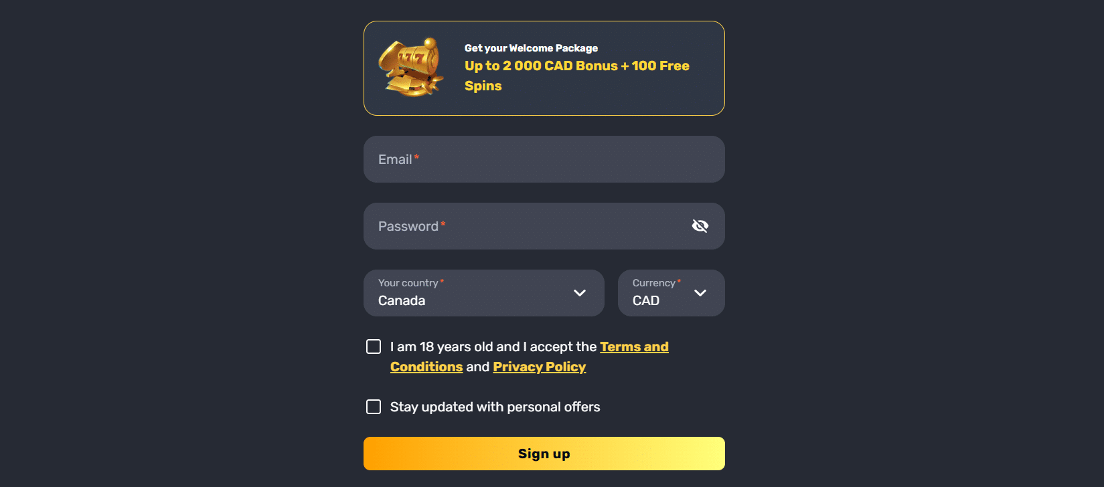Image resolution: width=1104 pixels, height=487 pixels.
Task: Toggle password visibility with the eye icon
Action: coord(700,225)
